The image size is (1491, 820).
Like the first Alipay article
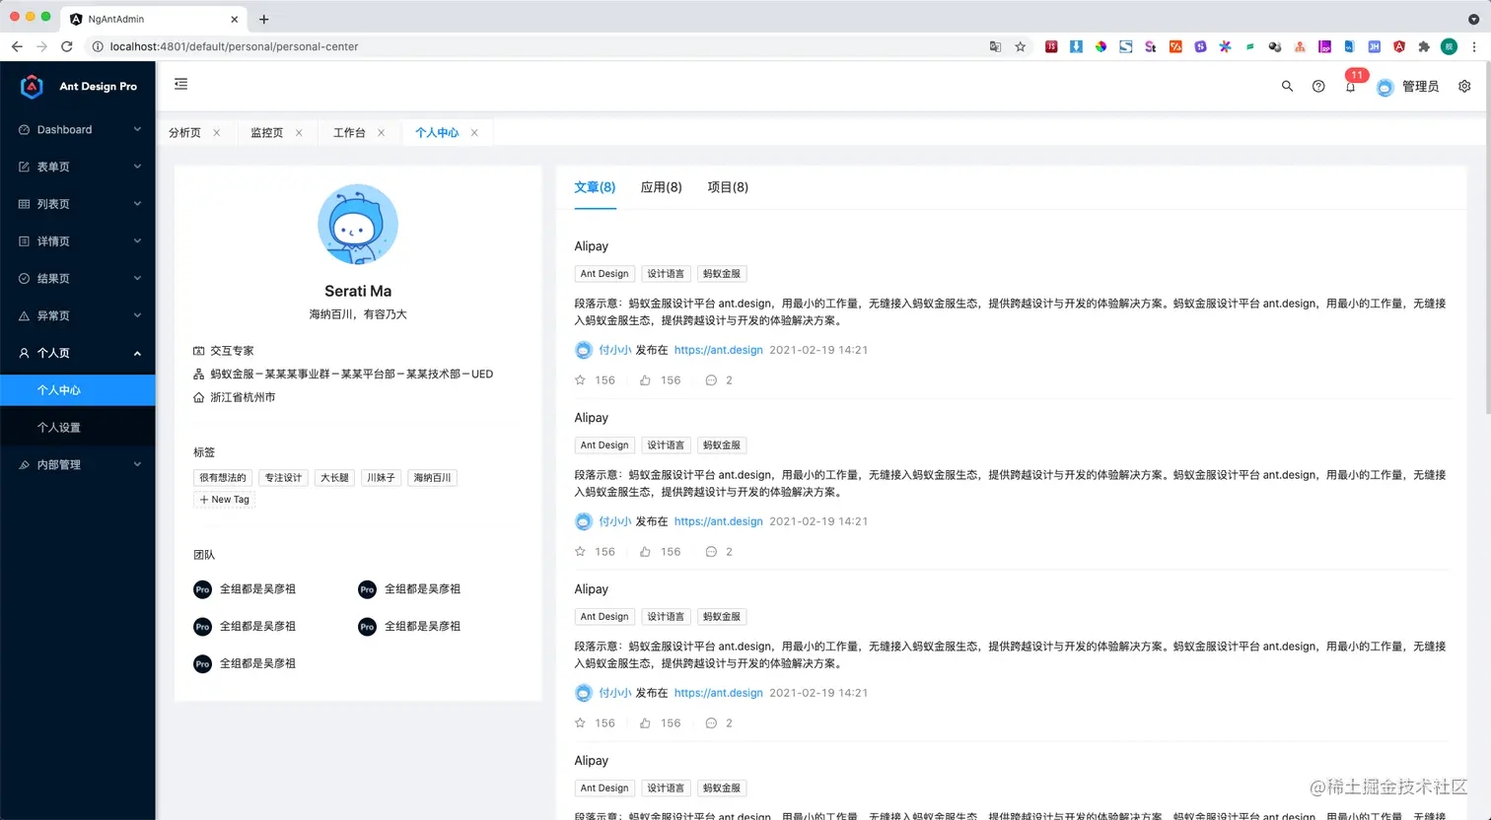pyautogui.click(x=645, y=379)
